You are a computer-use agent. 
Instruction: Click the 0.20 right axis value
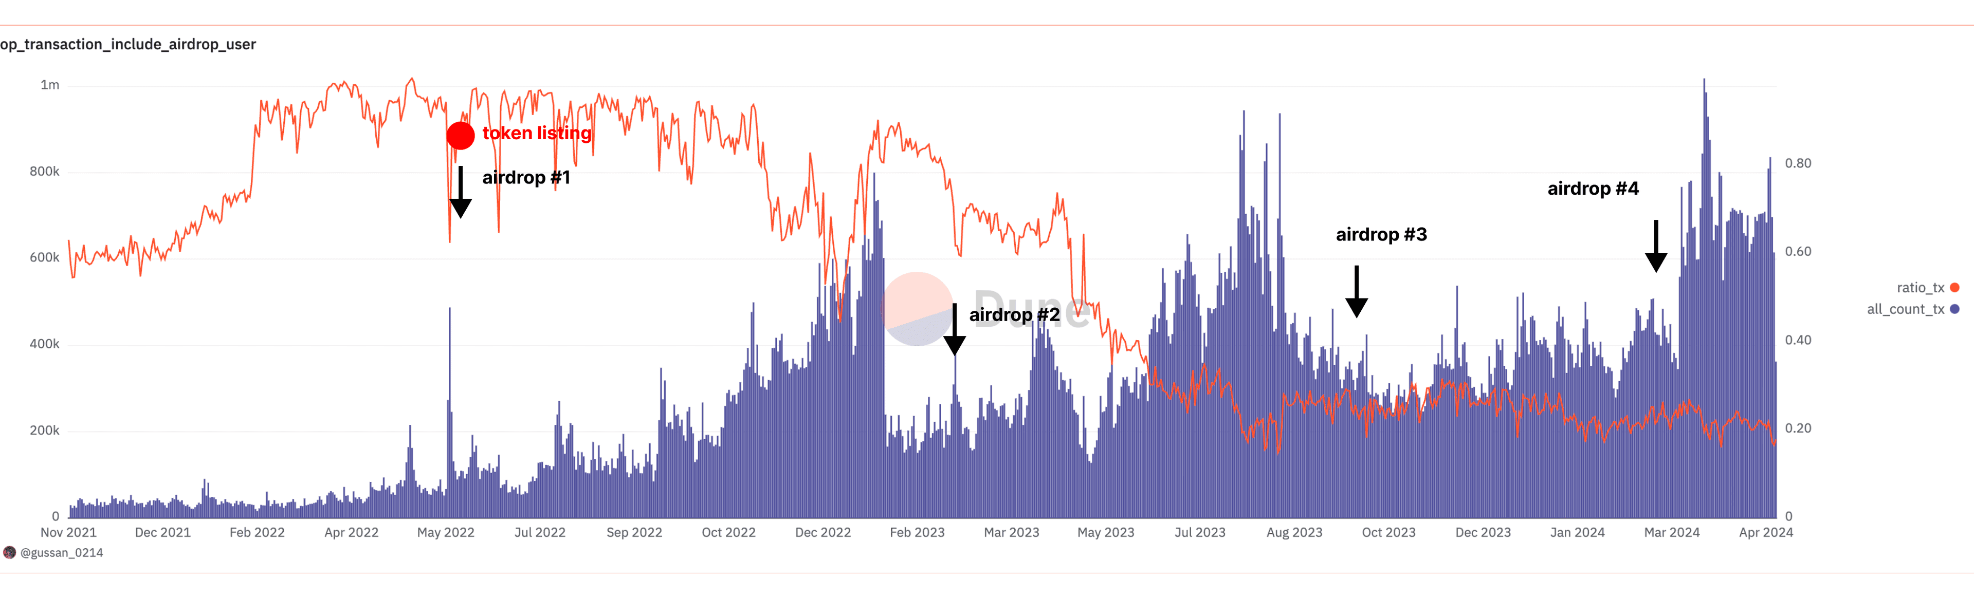pyautogui.click(x=1798, y=429)
